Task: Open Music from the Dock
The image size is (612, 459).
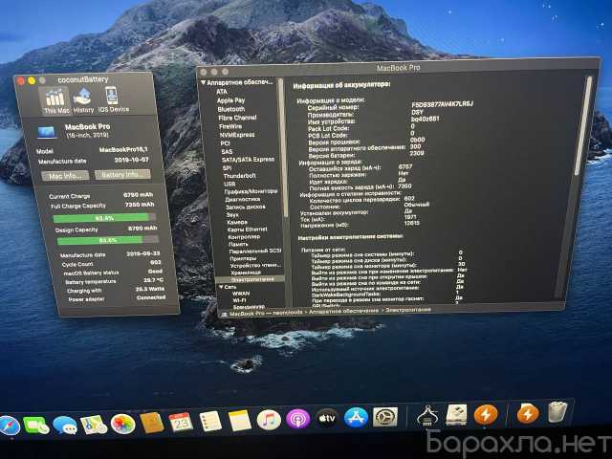Action: pyautogui.click(x=269, y=420)
